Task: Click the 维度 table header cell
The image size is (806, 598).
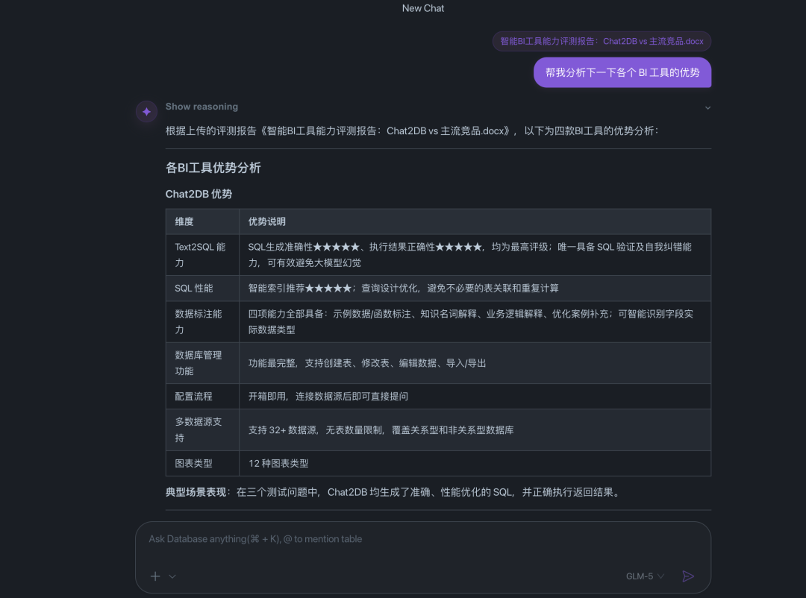Action: coord(202,221)
